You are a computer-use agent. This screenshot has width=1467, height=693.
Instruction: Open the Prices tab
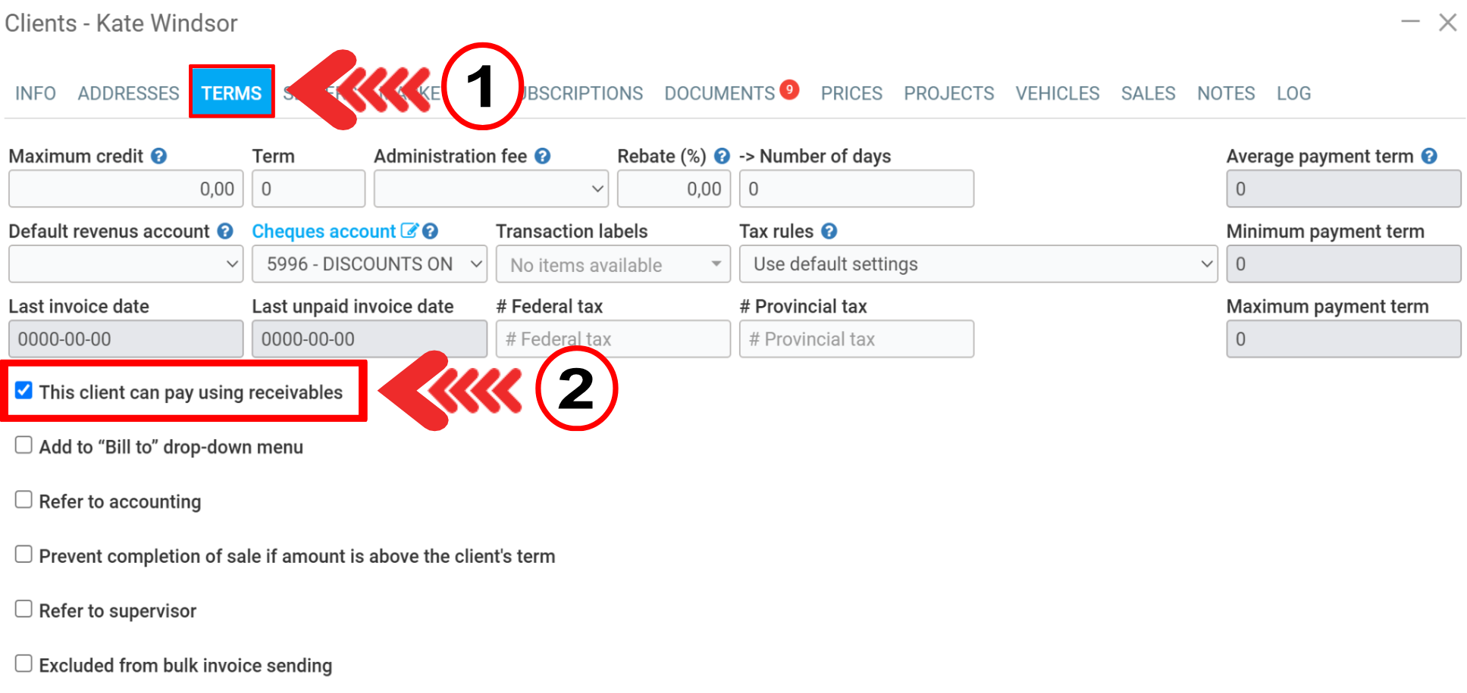tap(851, 93)
